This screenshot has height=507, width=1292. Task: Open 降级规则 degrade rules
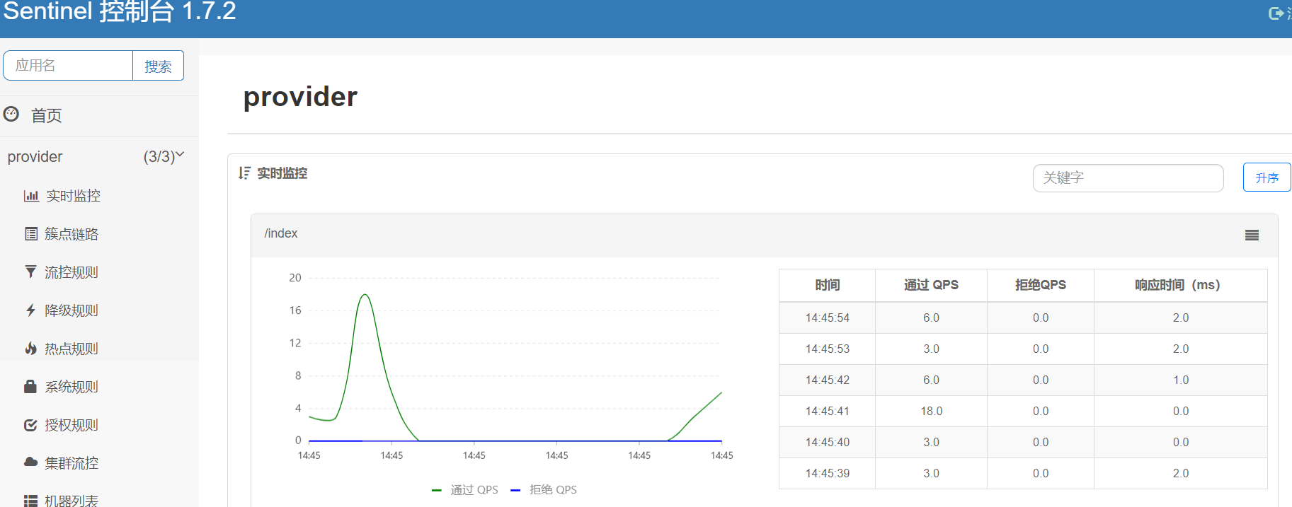click(x=72, y=310)
